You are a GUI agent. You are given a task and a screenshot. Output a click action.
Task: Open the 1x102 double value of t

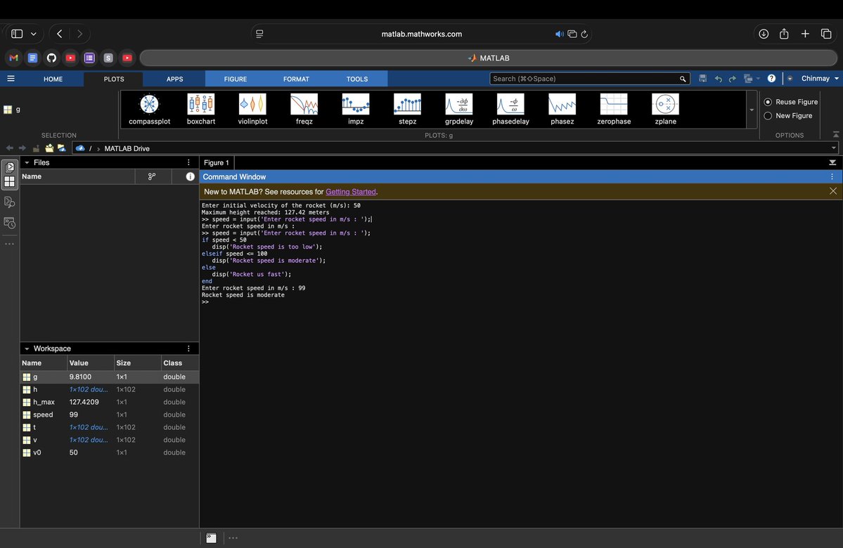coord(89,427)
